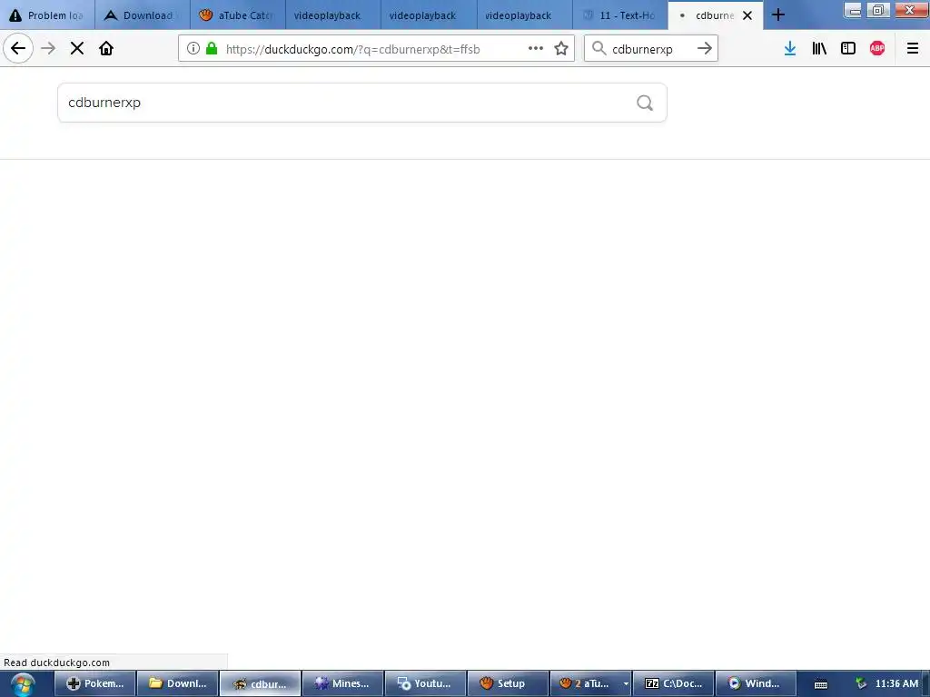Open page actions three-dot menu
This screenshot has width=930, height=697.
click(536, 49)
